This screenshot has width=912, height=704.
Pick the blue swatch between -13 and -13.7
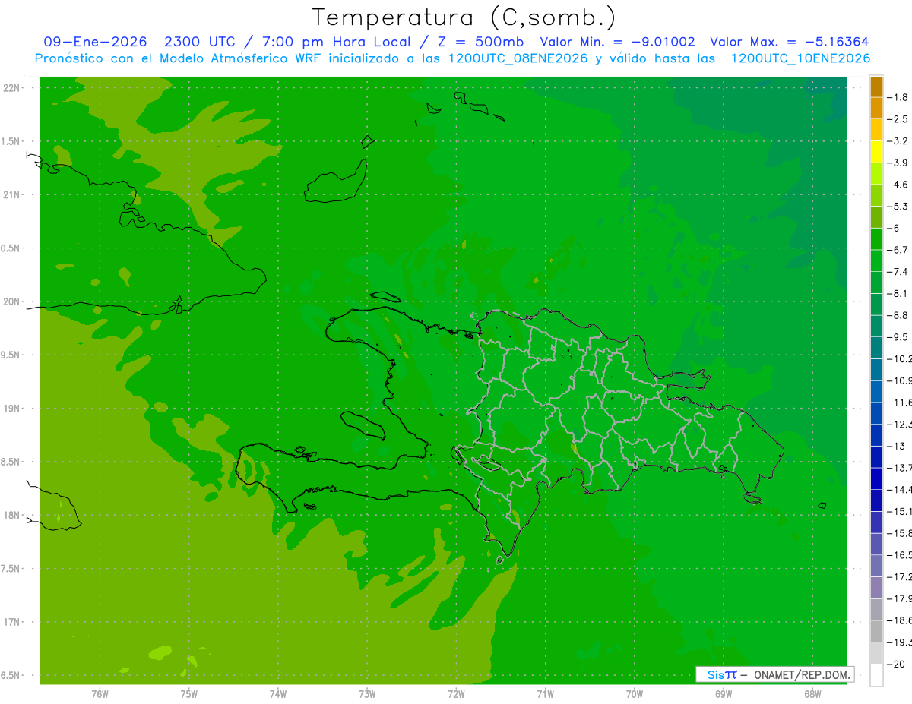tap(876, 457)
